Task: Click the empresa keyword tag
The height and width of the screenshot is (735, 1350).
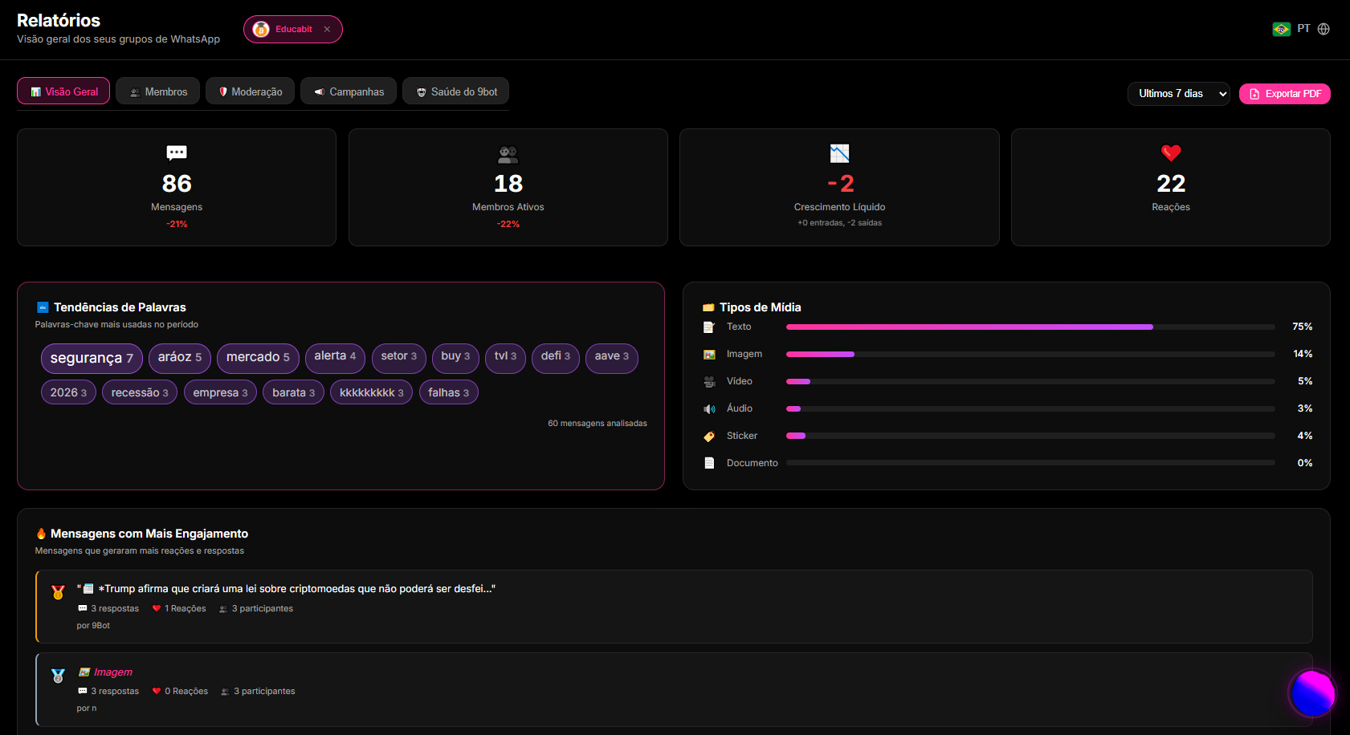Action: pos(220,392)
